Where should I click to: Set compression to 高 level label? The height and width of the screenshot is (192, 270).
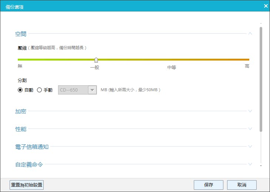coord(247,66)
